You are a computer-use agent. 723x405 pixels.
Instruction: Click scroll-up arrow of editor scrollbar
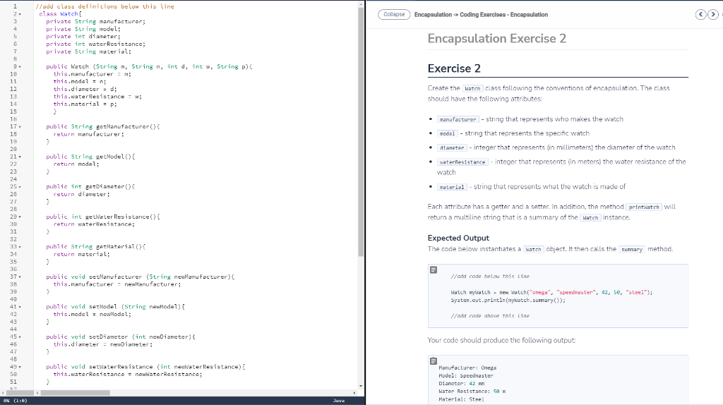pyautogui.click(x=361, y=4)
